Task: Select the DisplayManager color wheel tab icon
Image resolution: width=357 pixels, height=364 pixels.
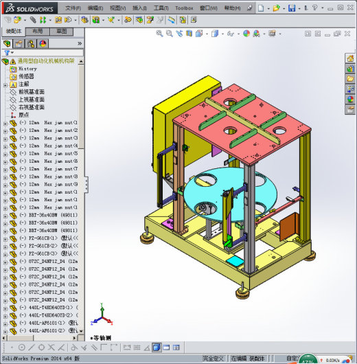Action: point(43,44)
